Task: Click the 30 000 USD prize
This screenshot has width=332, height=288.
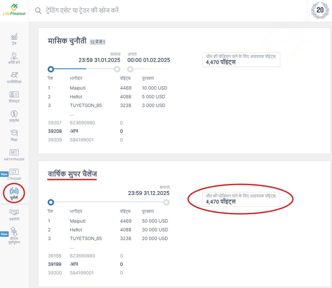Action: pyautogui.click(x=155, y=230)
